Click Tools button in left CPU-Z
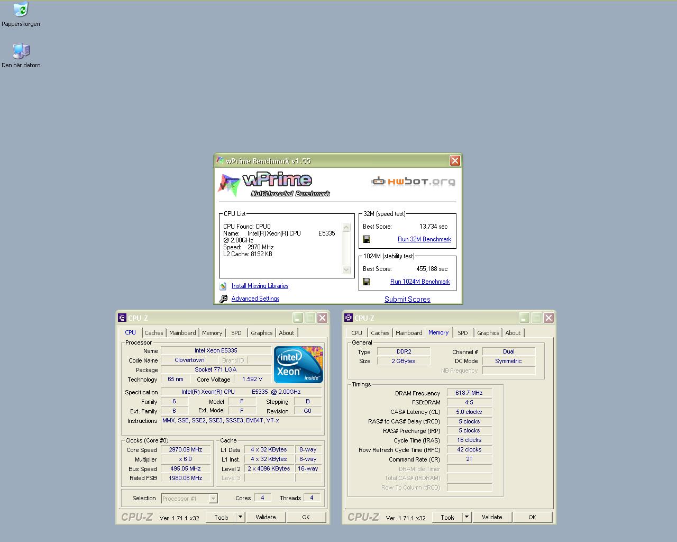This screenshot has height=542, width=677. (221, 517)
